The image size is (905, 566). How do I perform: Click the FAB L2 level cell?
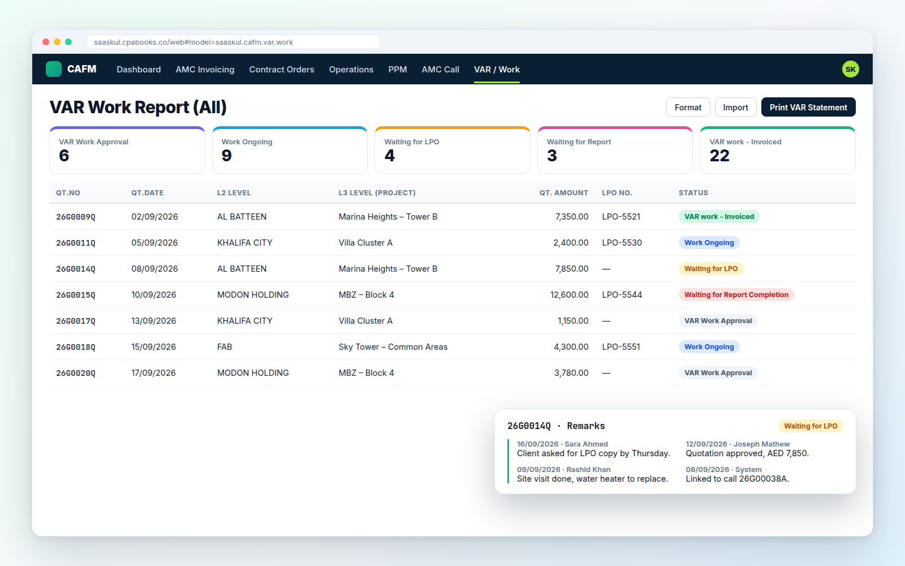(225, 347)
